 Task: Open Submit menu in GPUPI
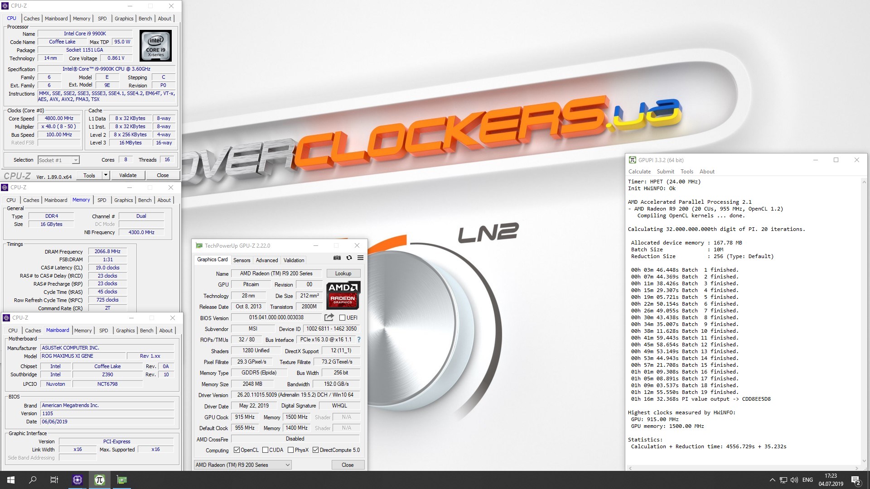coord(666,172)
